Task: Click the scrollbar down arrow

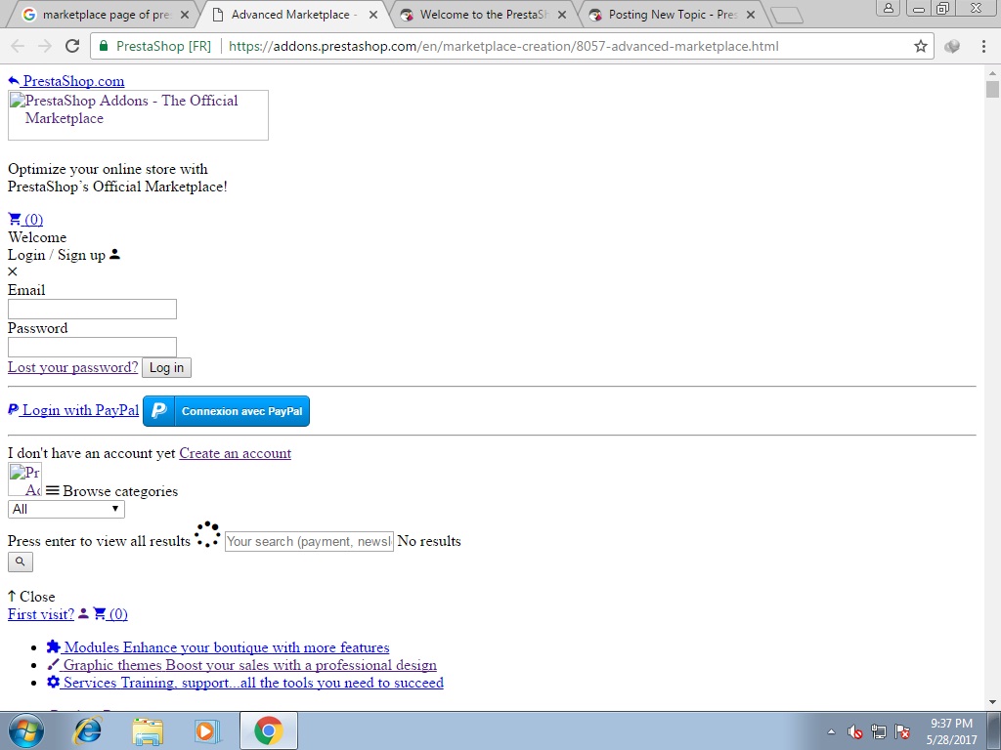Action: (992, 702)
